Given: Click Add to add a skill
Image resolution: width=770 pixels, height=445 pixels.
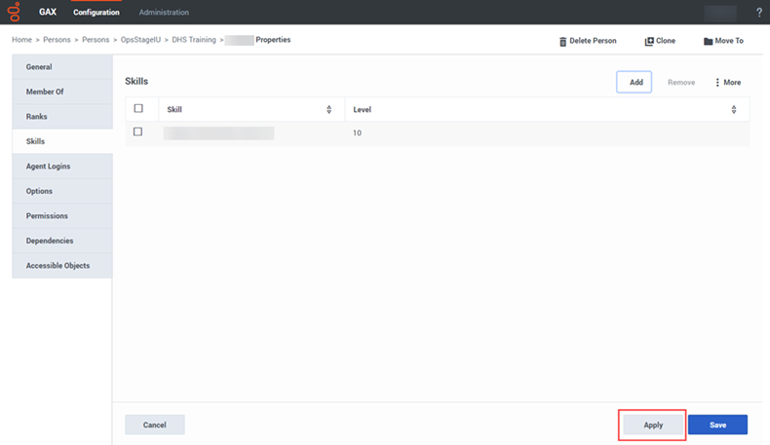Looking at the screenshot, I should point(635,83).
